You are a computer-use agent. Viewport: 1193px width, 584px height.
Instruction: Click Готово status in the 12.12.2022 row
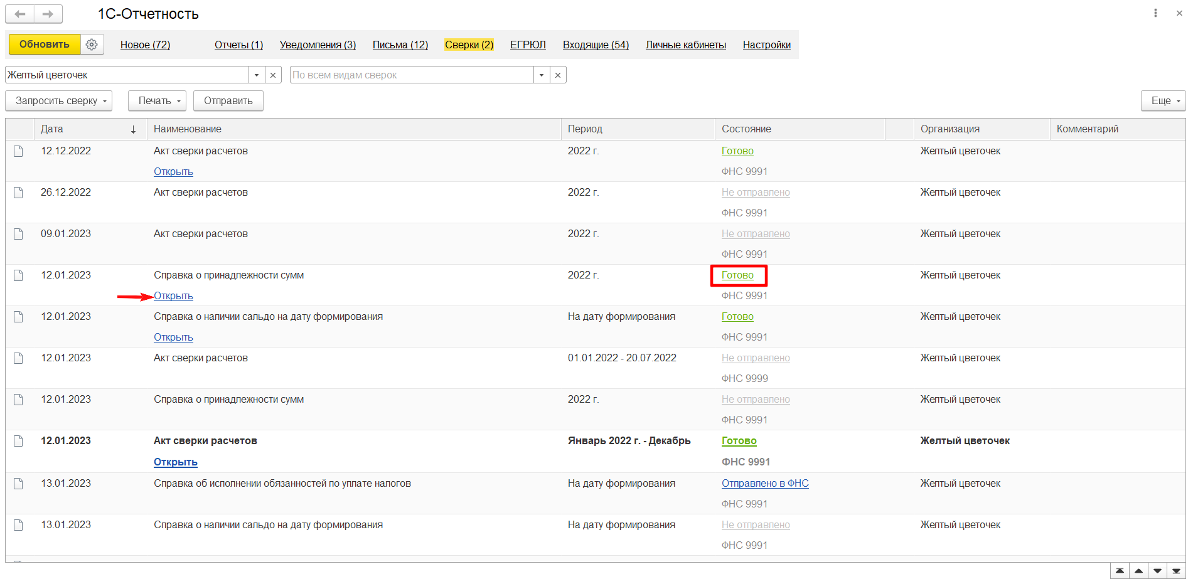tap(737, 151)
